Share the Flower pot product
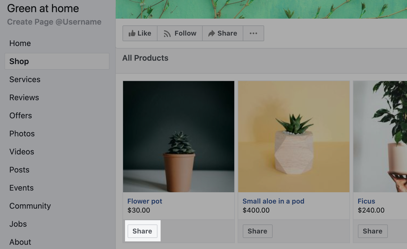This screenshot has width=407, height=249. [x=142, y=231]
